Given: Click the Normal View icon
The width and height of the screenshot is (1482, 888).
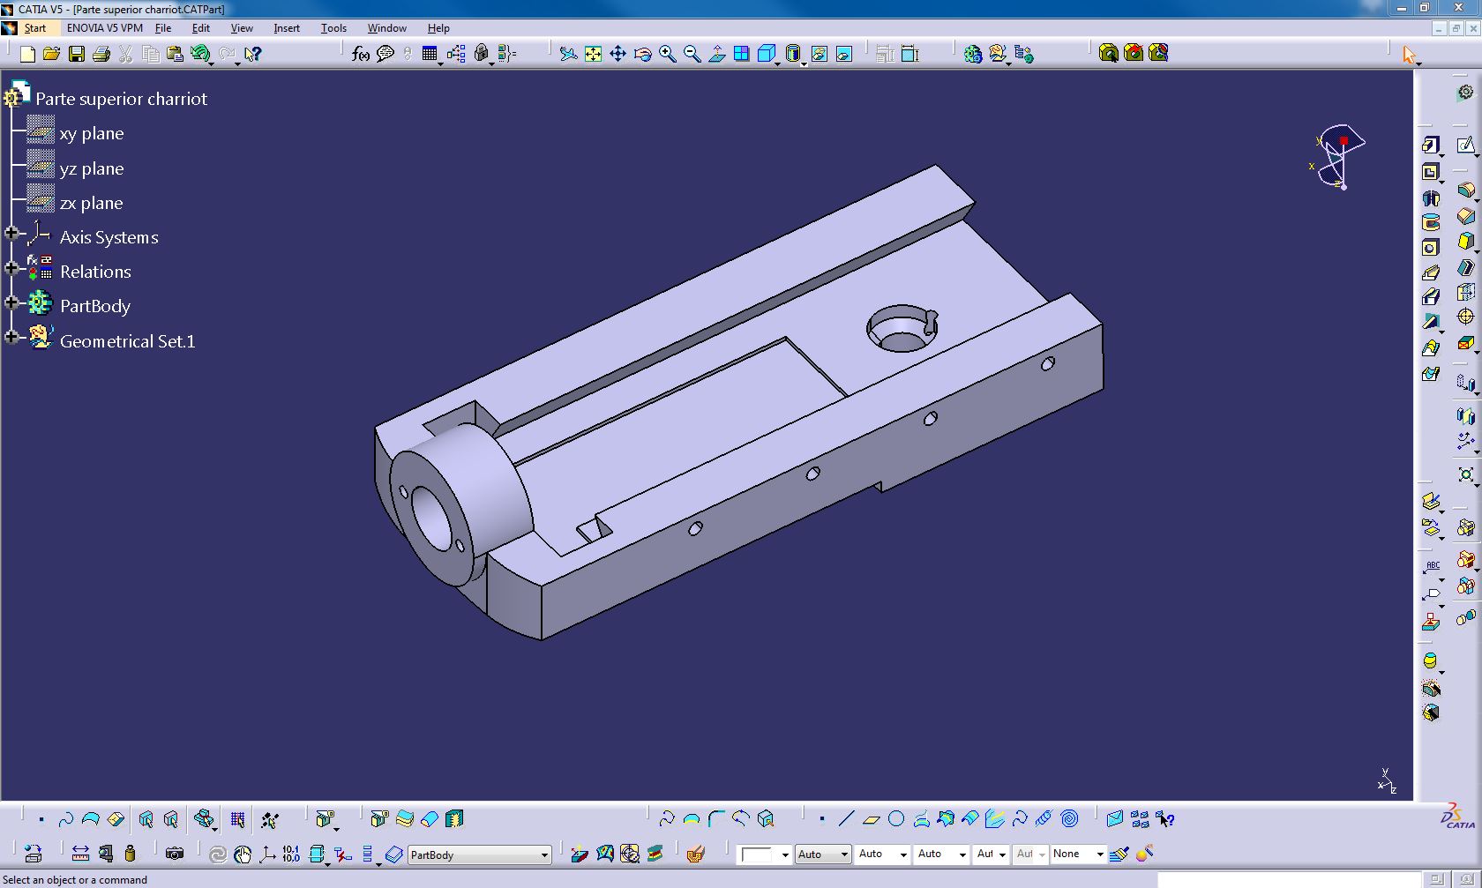Looking at the screenshot, I should [717, 55].
